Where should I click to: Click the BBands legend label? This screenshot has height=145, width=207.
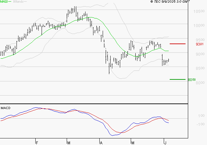18,2
